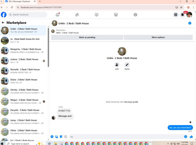Bookmark page with star icon

[181, 7]
